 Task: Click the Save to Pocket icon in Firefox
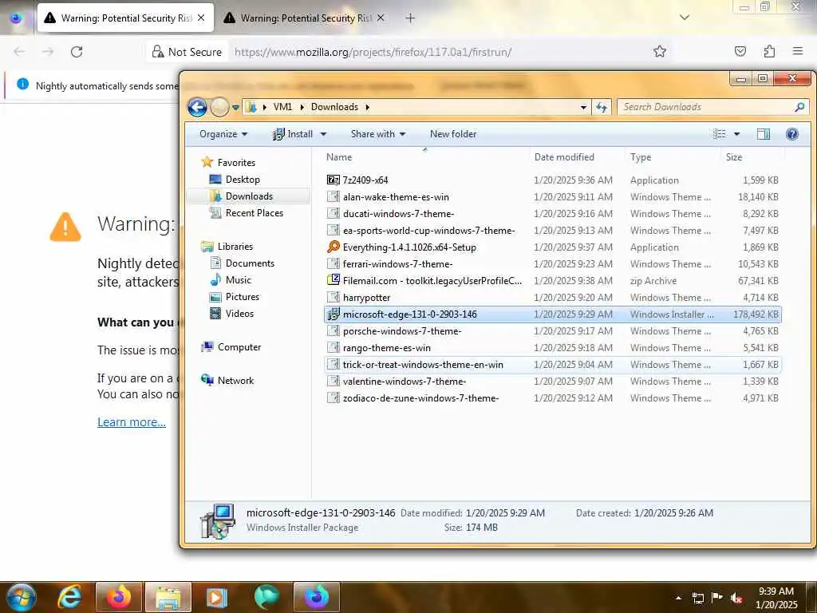740,52
